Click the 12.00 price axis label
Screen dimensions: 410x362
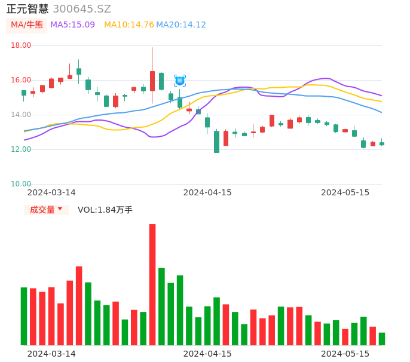click(x=21, y=149)
